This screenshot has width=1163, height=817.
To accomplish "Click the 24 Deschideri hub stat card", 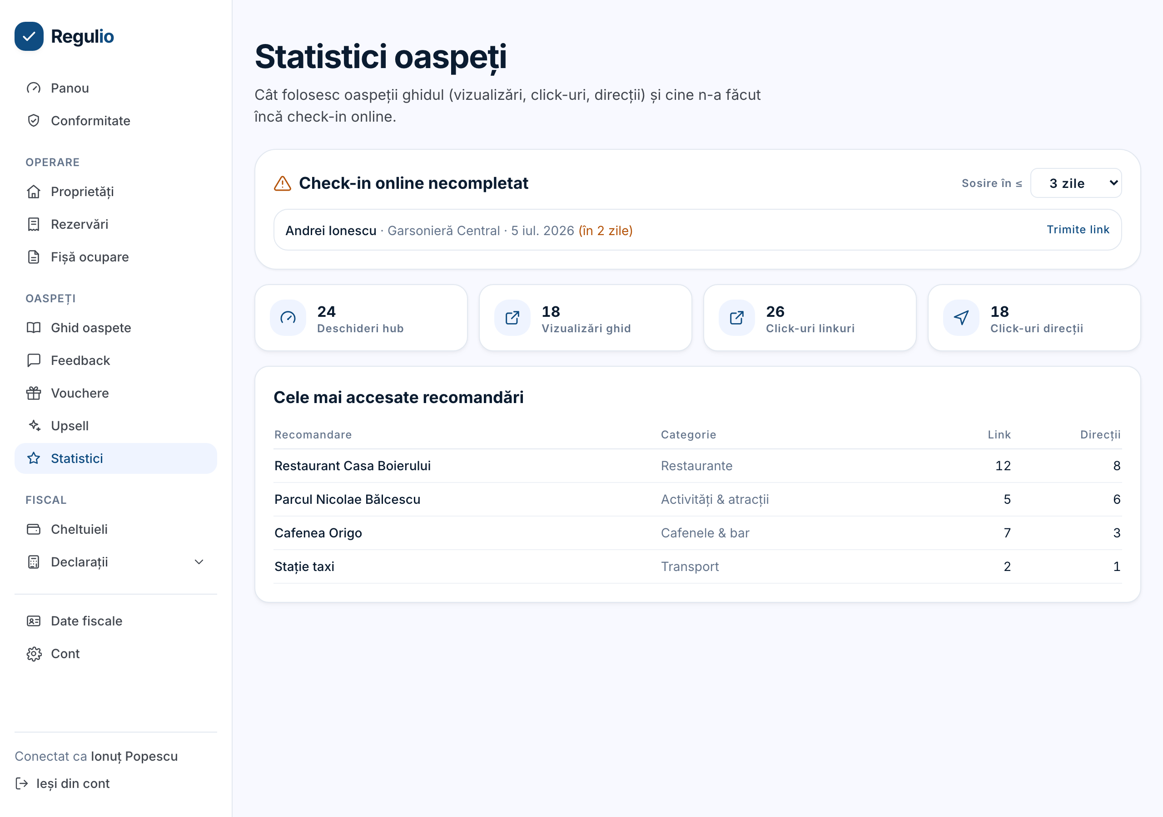I will coord(361,318).
